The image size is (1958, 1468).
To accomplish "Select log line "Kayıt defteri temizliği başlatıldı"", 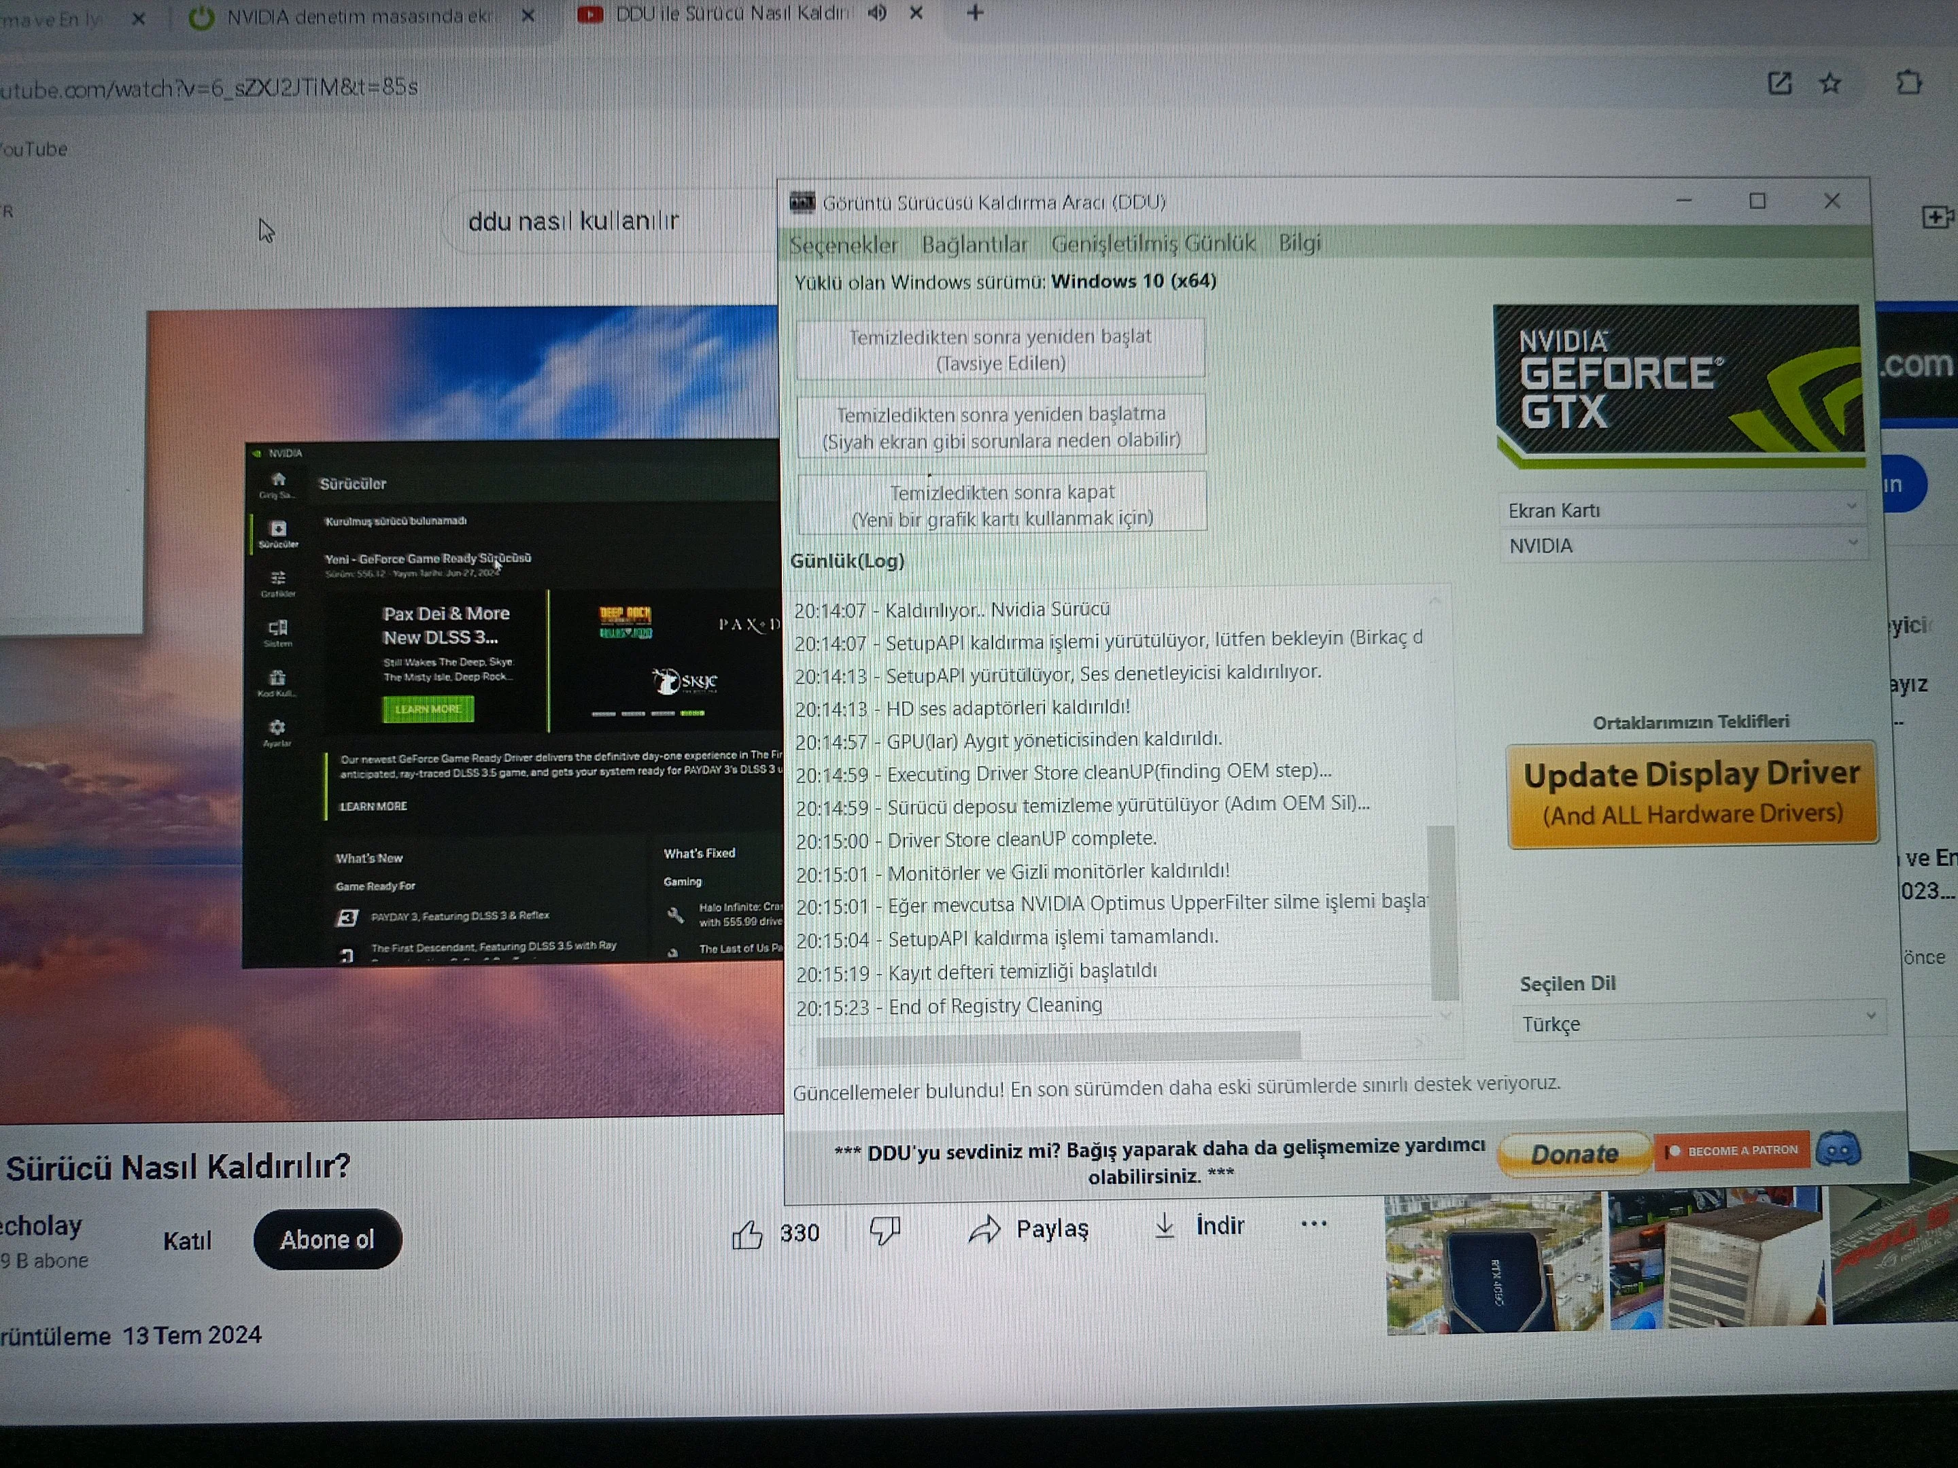I will (x=976, y=971).
